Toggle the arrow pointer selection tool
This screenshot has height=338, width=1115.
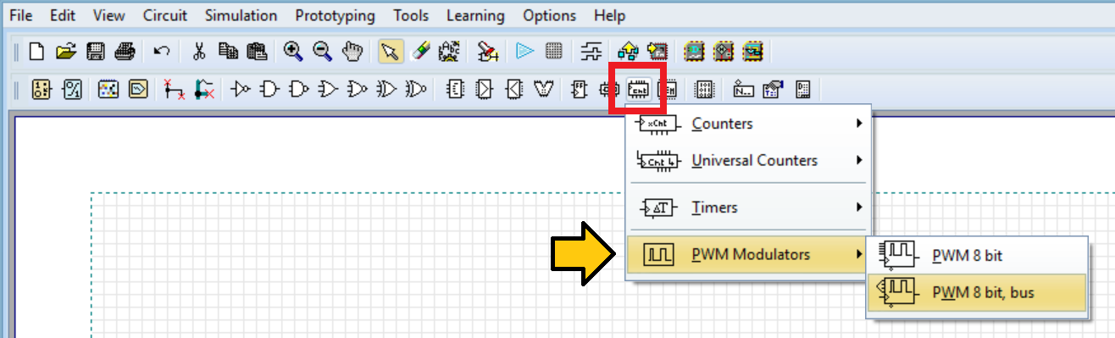pos(390,52)
